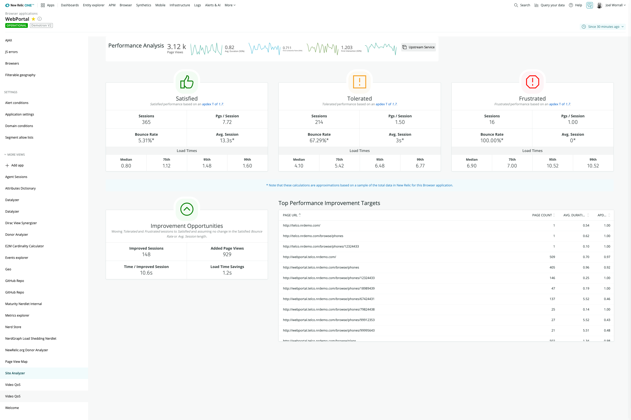Click the Upstream Service button
The height and width of the screenshot is (420, 631).
(x=418, y=47)
